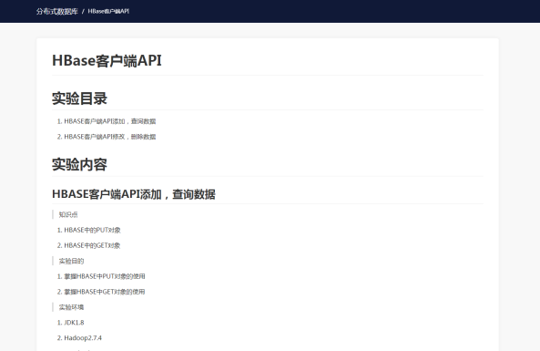Click directory item 1 HBASE客户端API添加，查询数据
540x351 pixels.
[x=110, y=121]
